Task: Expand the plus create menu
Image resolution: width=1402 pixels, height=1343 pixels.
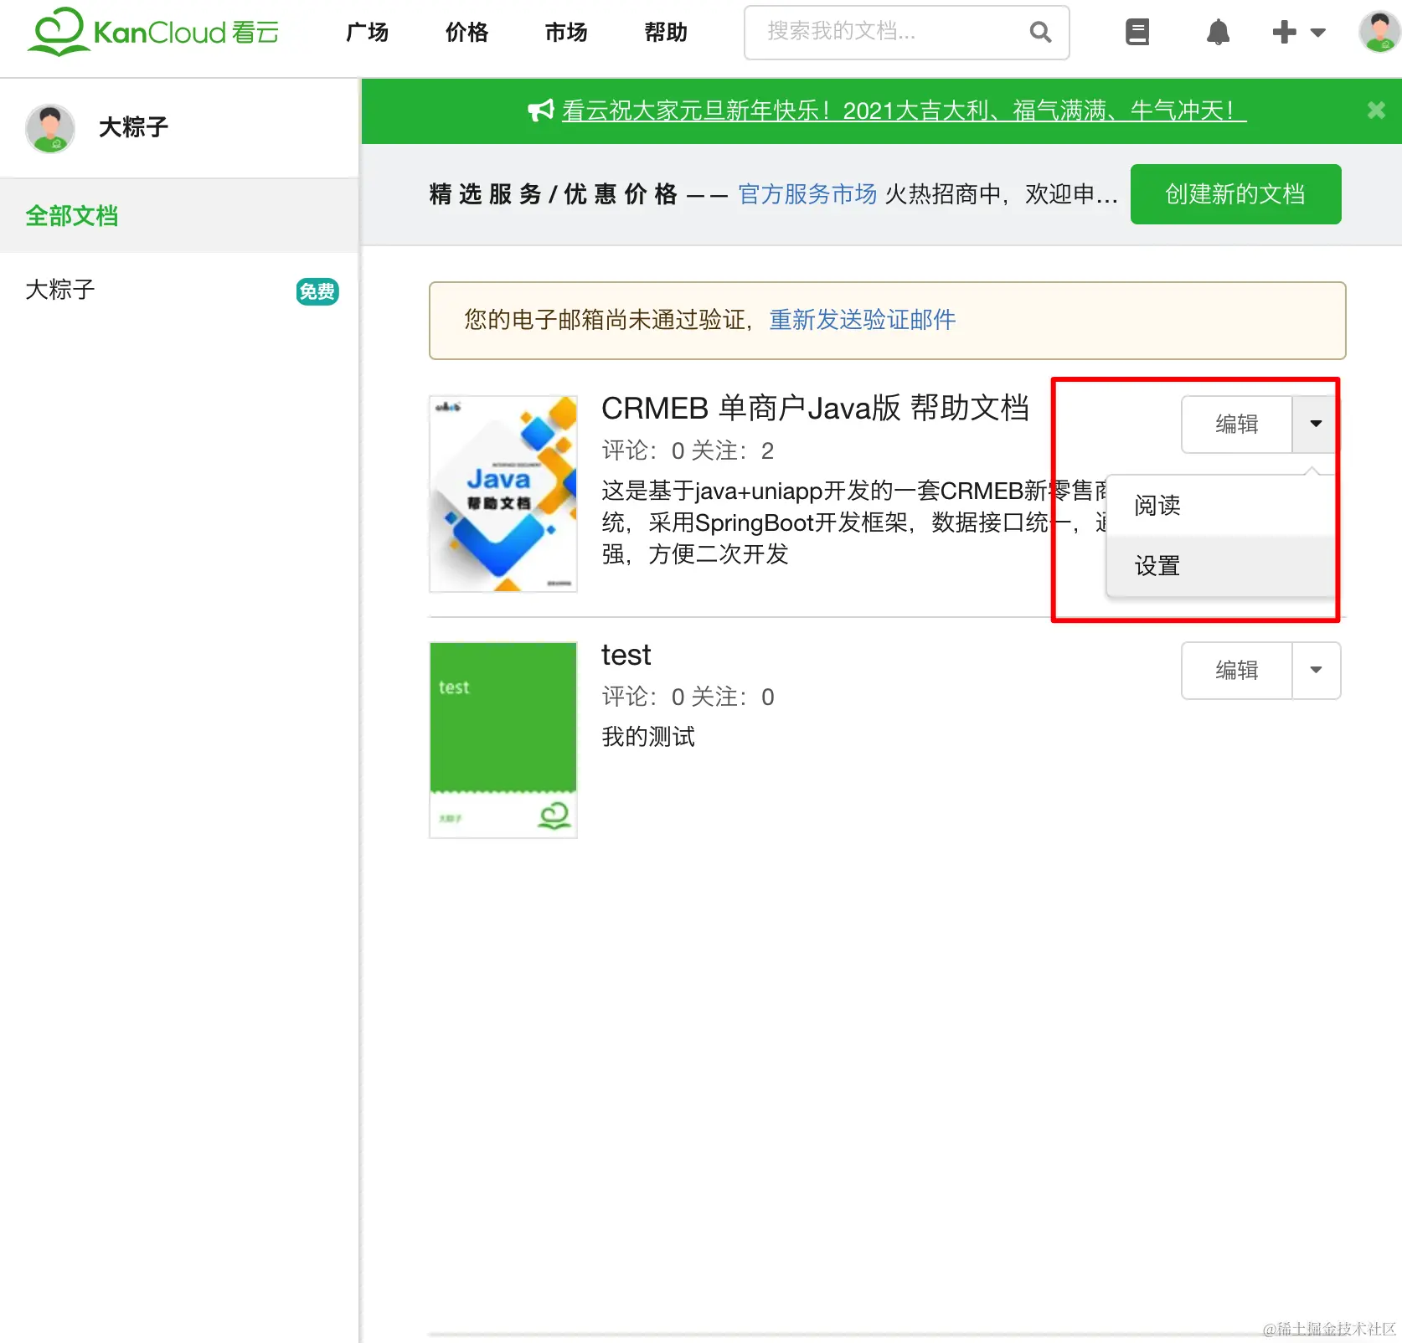Action: pyautogui.click(x=1298, y=33)
